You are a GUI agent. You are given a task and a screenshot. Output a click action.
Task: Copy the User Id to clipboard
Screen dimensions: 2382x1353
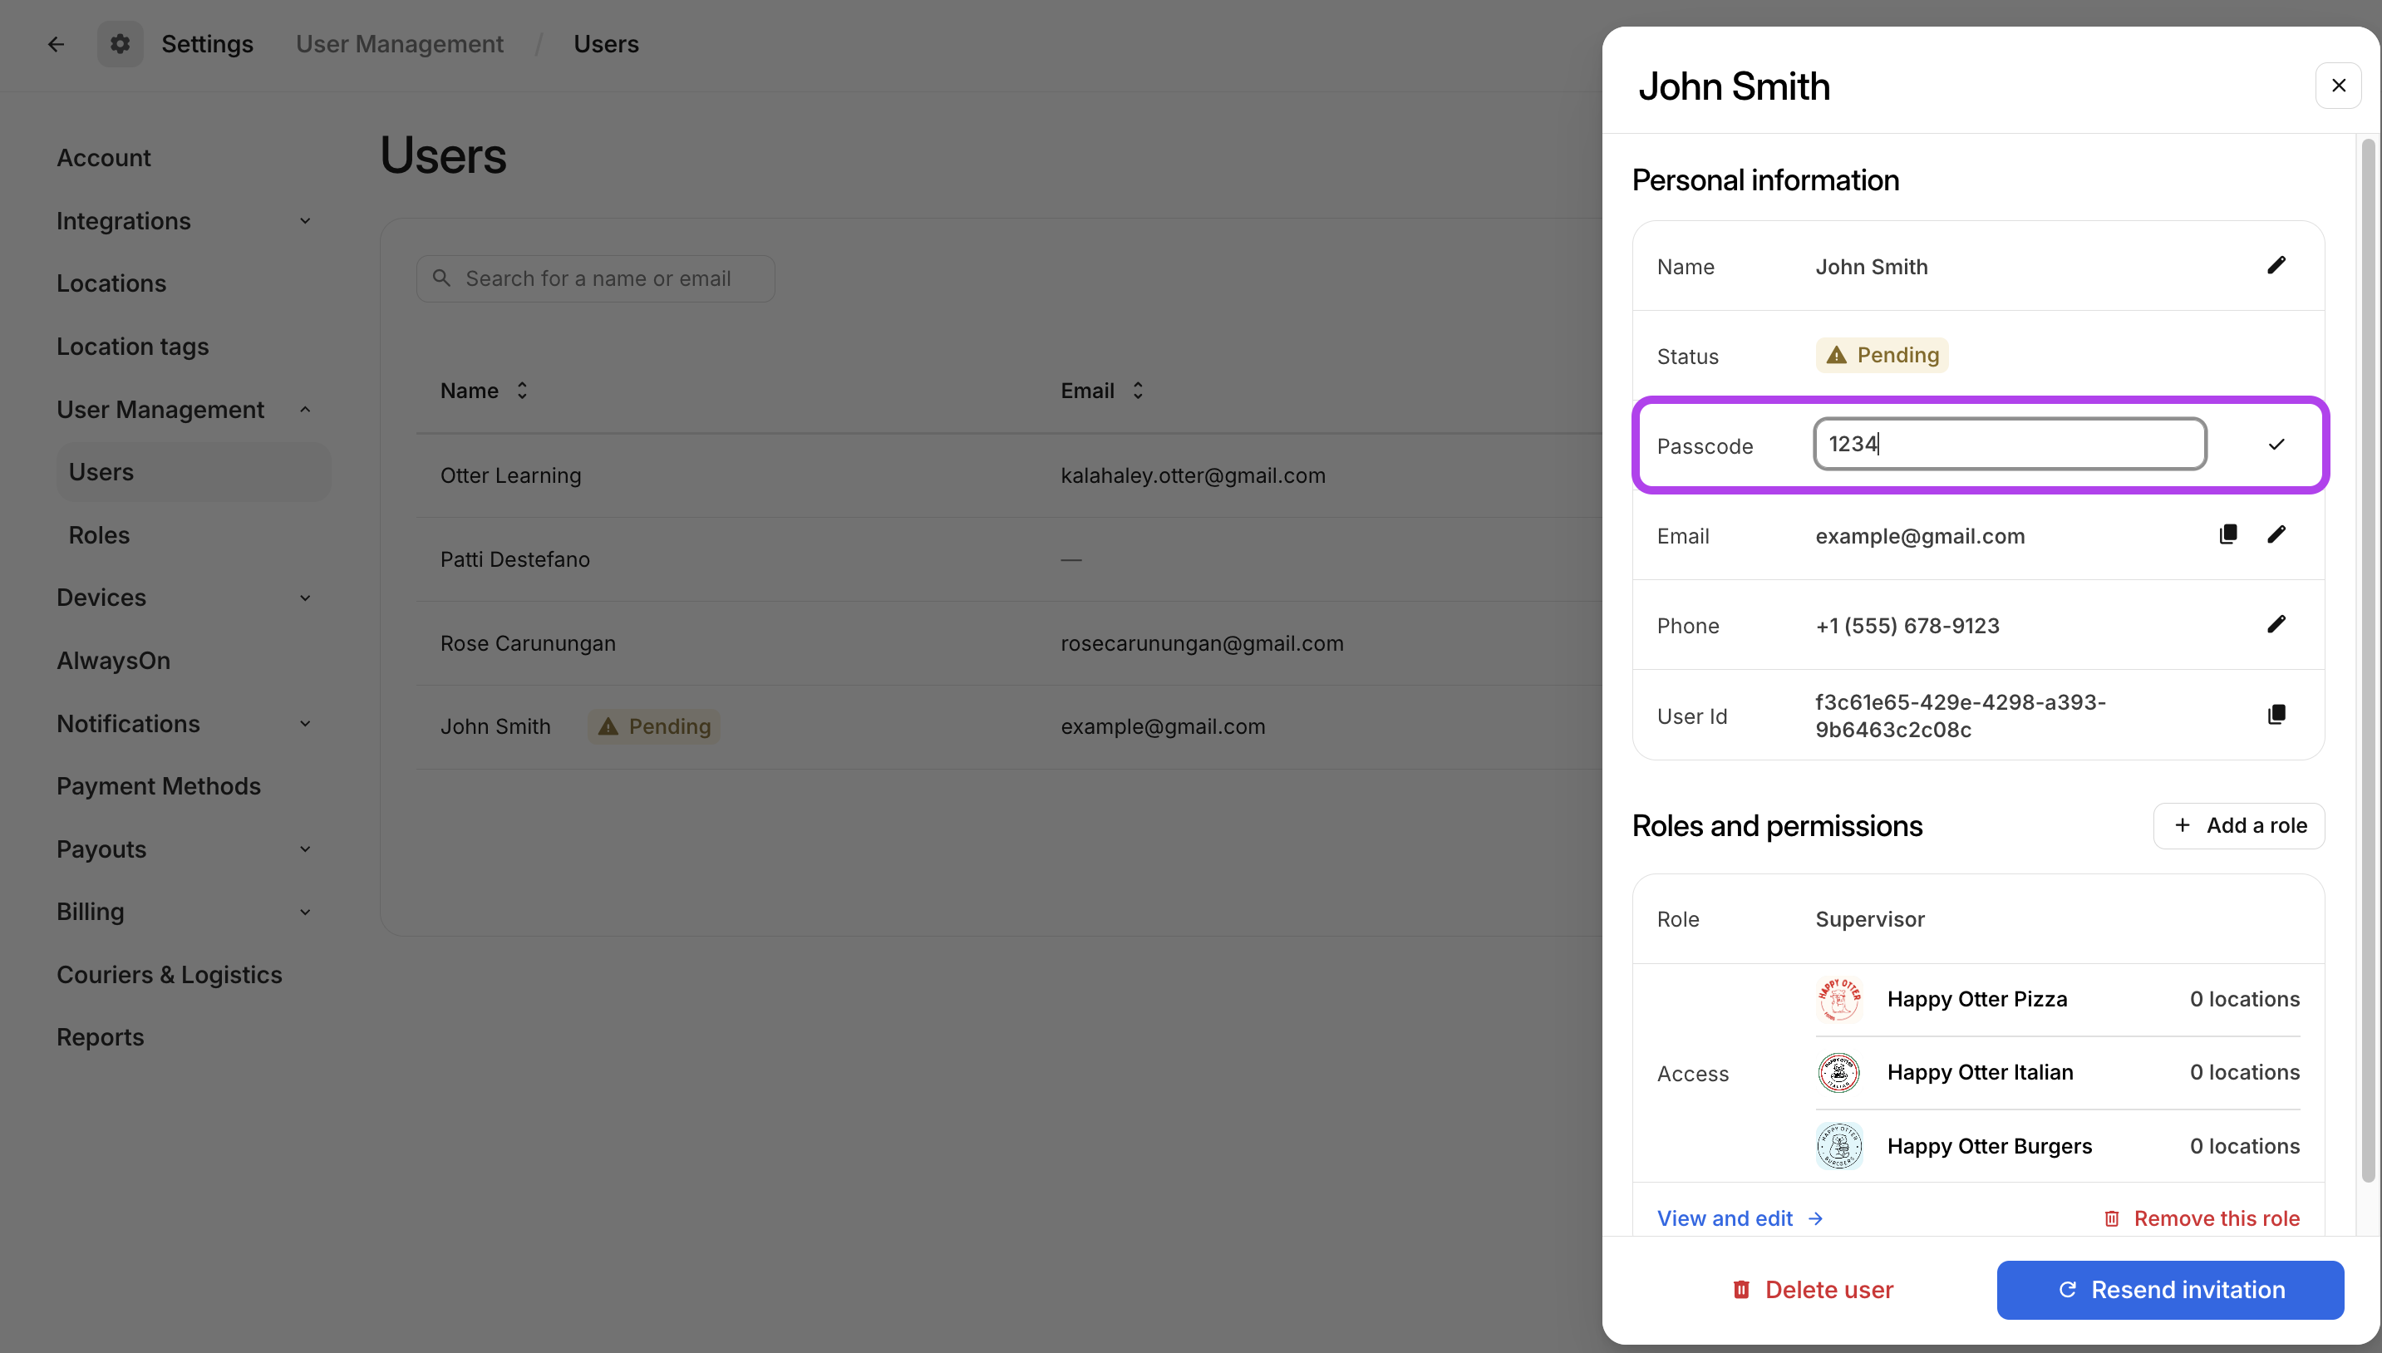tap(2275, 715)
